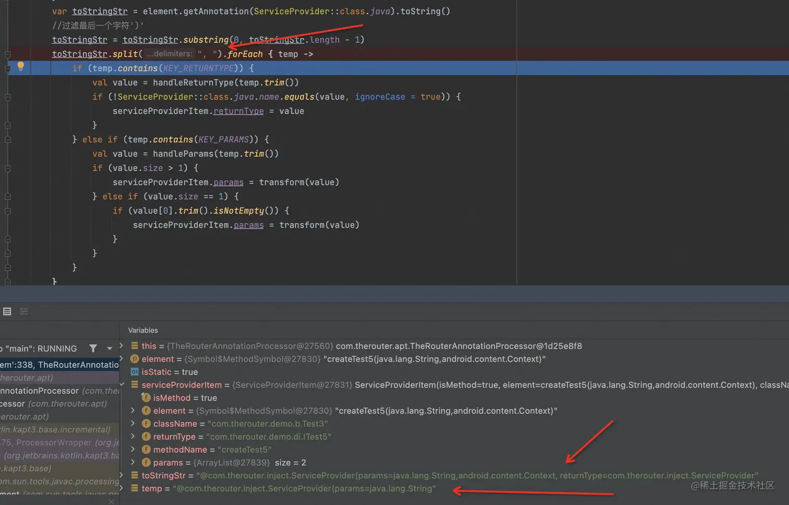Select the '75, ProcessorWrapper' stack frame
This screenshot has width=789, height=505.
(x=59, y=442)
